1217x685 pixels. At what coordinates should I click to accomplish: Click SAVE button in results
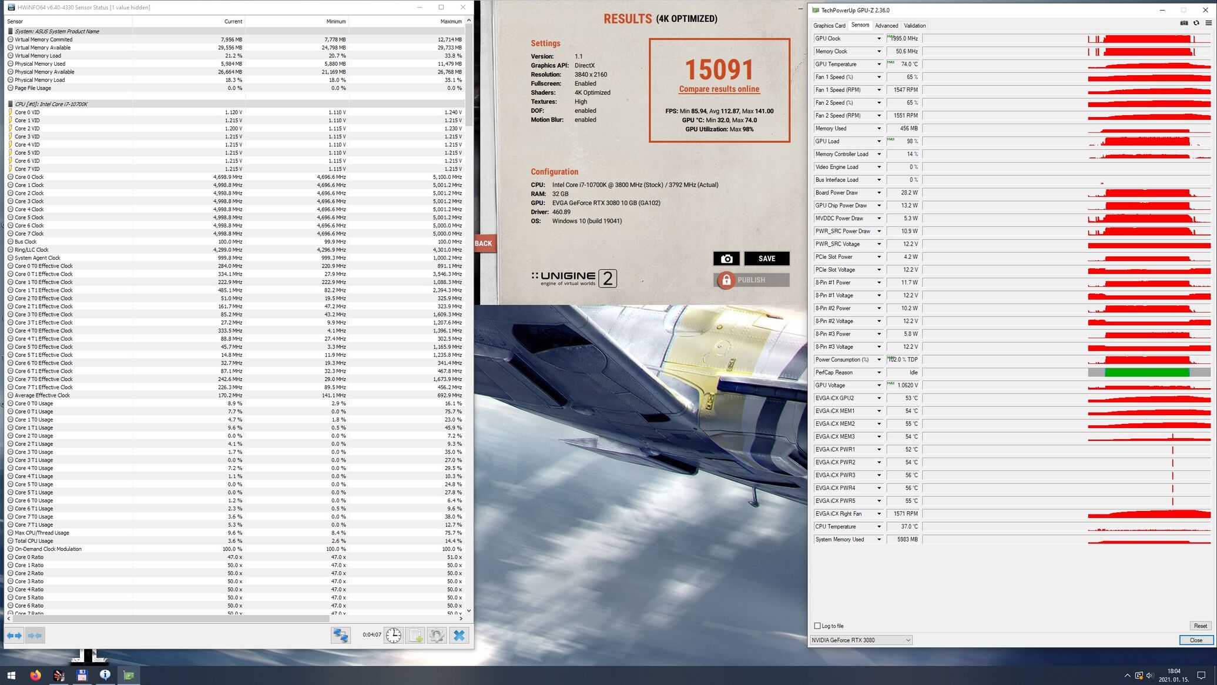click(767, 259)
